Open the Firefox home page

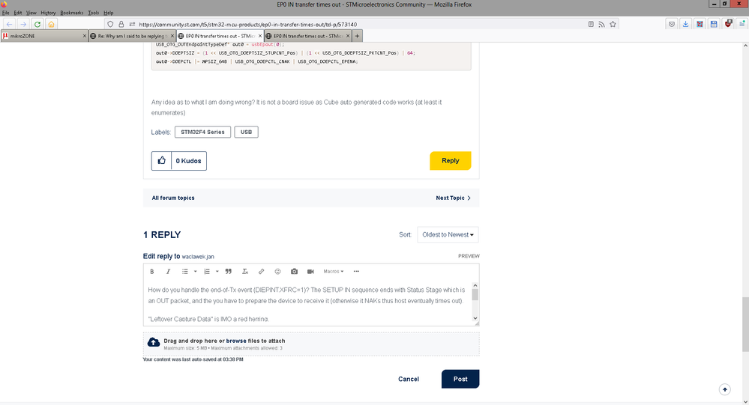51,24
